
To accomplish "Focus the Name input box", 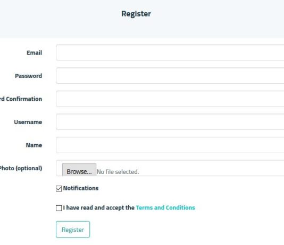I will coord(170,145).
